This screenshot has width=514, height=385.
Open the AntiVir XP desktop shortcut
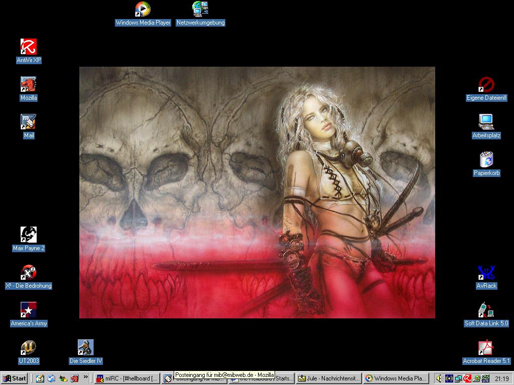(29, 47)
